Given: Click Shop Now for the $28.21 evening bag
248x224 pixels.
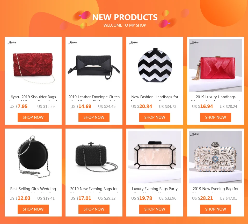Looking at the screenshot, I should (216, 209).
